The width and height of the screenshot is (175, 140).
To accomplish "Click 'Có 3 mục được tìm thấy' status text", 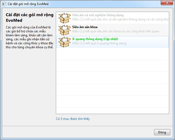I will 73,119.
